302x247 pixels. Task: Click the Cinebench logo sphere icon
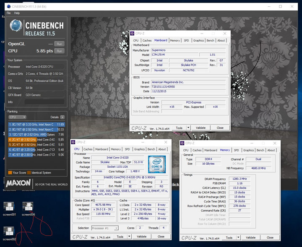16,26
